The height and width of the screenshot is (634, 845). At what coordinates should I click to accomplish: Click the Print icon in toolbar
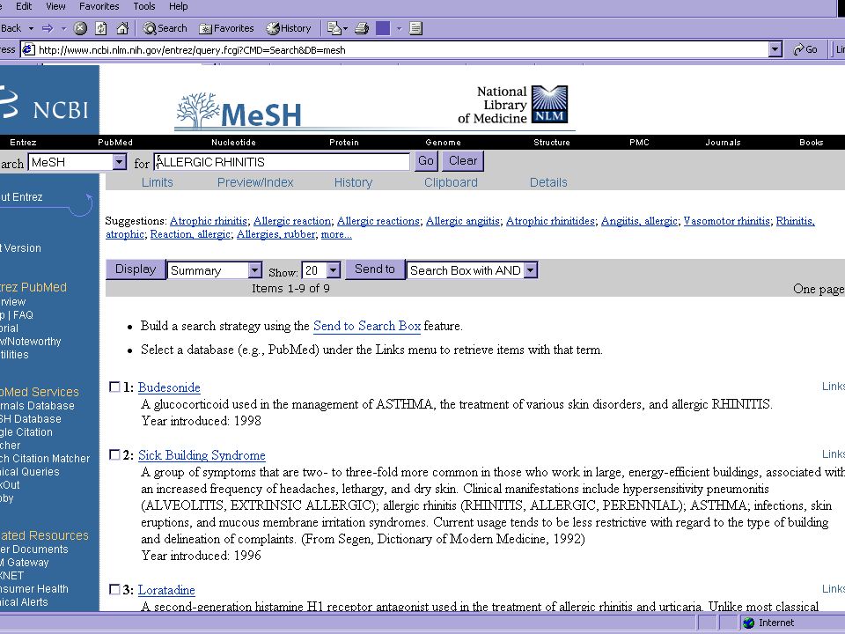click(x=362, y=28)
